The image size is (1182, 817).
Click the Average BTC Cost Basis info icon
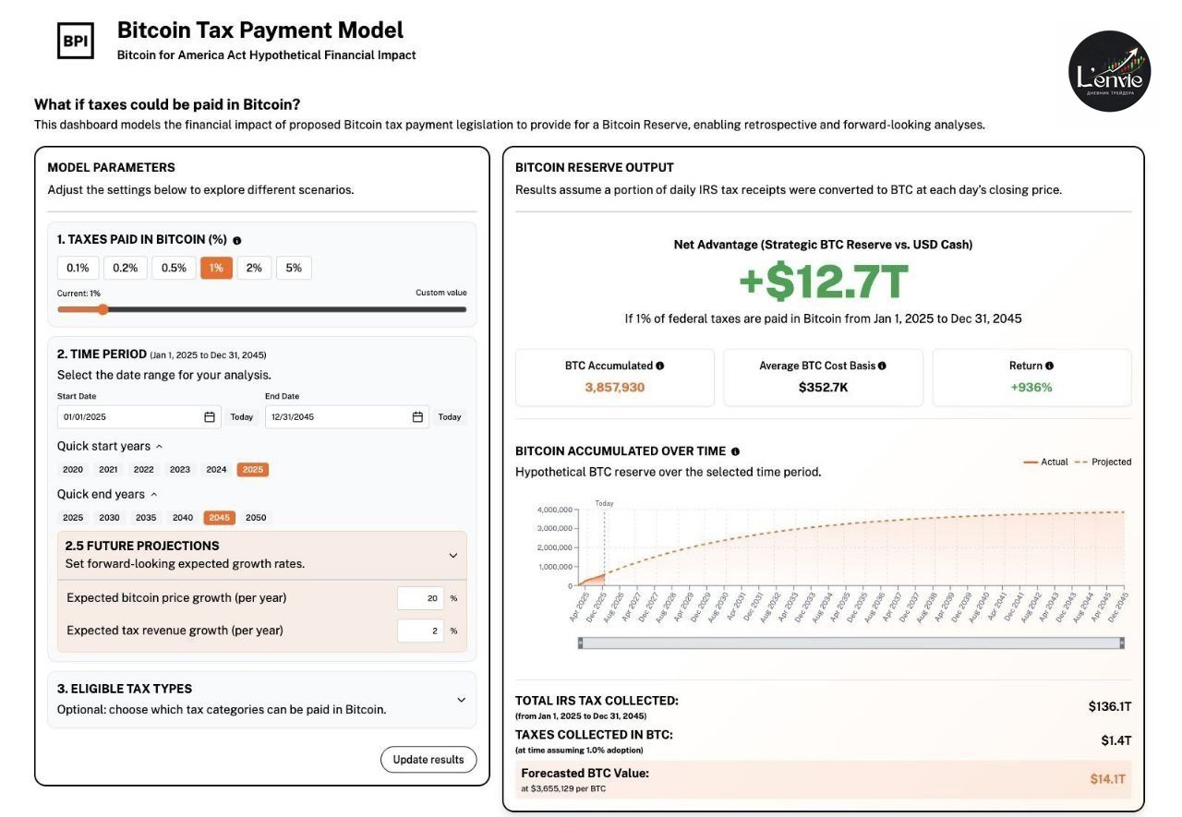[882, 366]
